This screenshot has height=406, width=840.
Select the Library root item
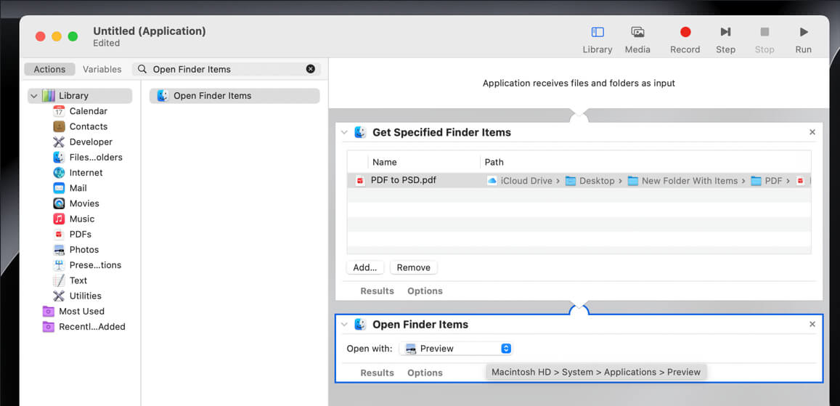click(80, 96)
